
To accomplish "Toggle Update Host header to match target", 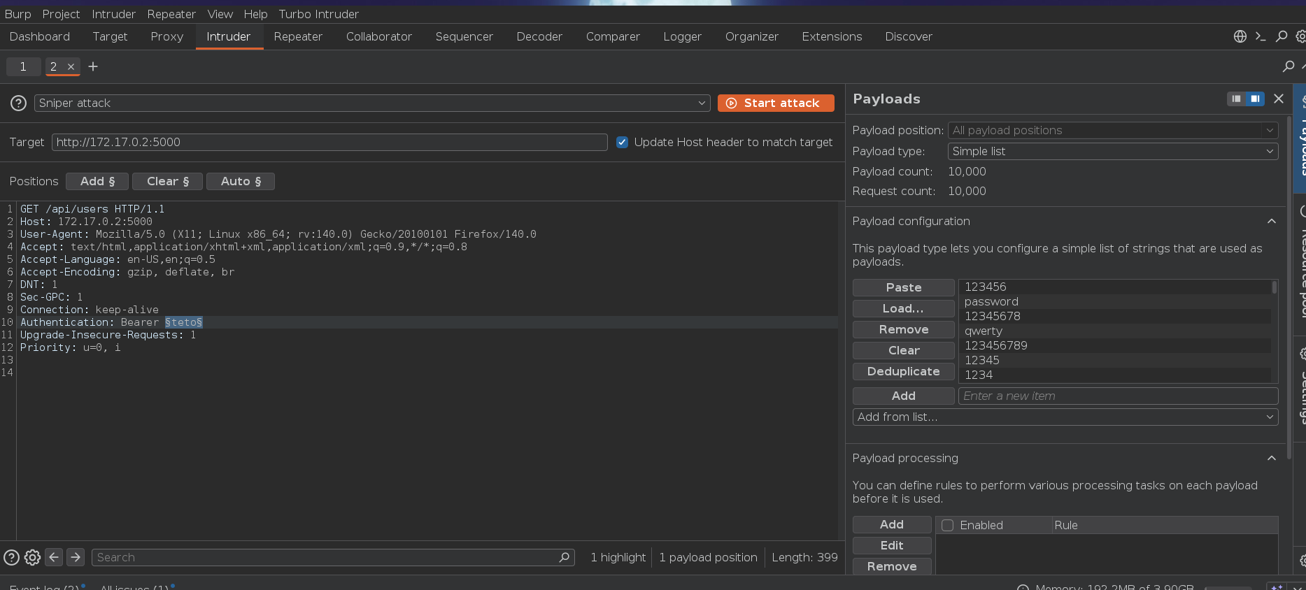I will (622, 142).
